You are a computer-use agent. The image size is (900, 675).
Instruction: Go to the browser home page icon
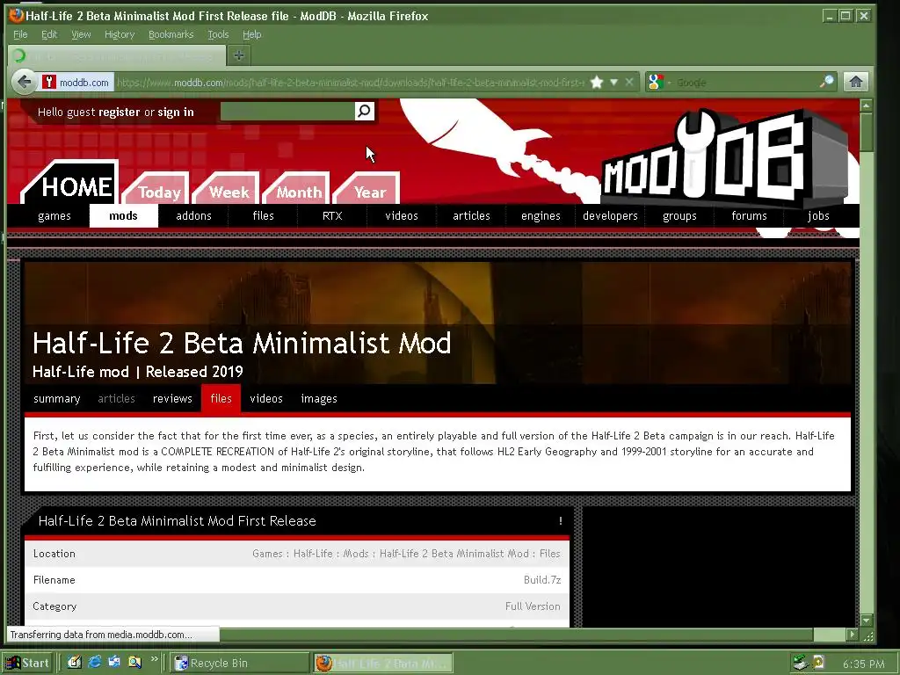(x=856, y=82)
